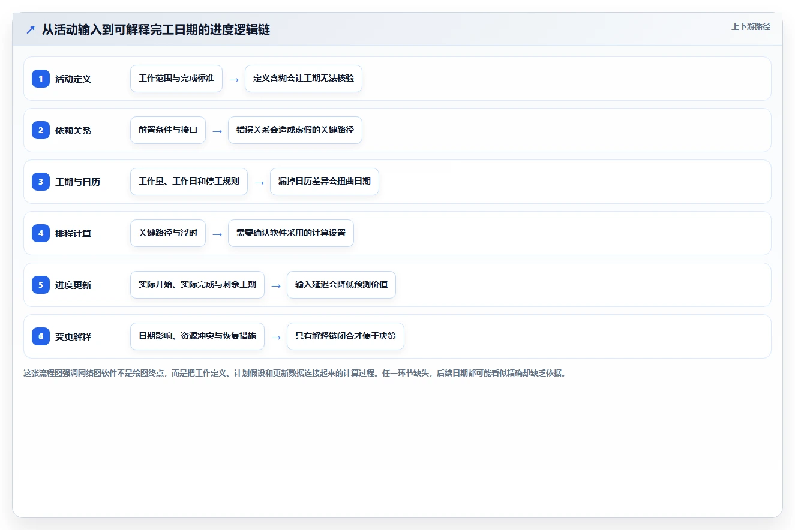Click step number badge 2
This screenshot has width=795, height=530.
(41, 130)
